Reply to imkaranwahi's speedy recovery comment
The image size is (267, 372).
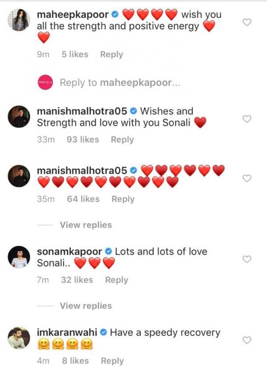click(x=112, y=361)
